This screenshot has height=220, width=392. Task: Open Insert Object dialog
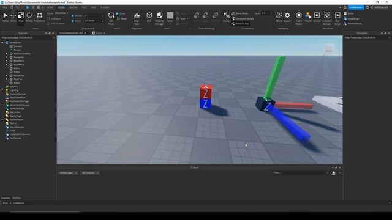pos(299,18)
